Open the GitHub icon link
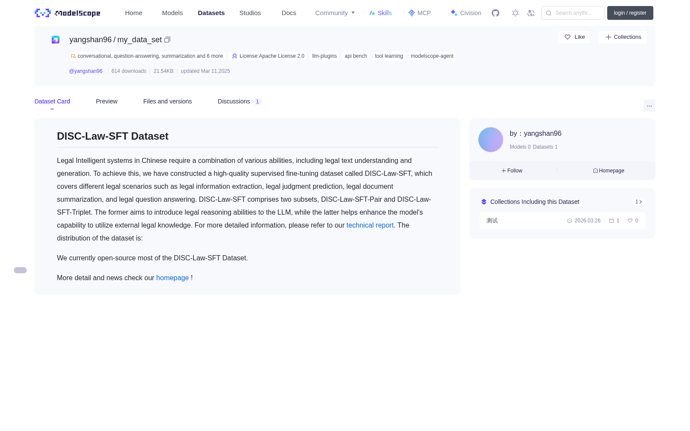Screen dimensions: 690x431 [x=496, y=13]
